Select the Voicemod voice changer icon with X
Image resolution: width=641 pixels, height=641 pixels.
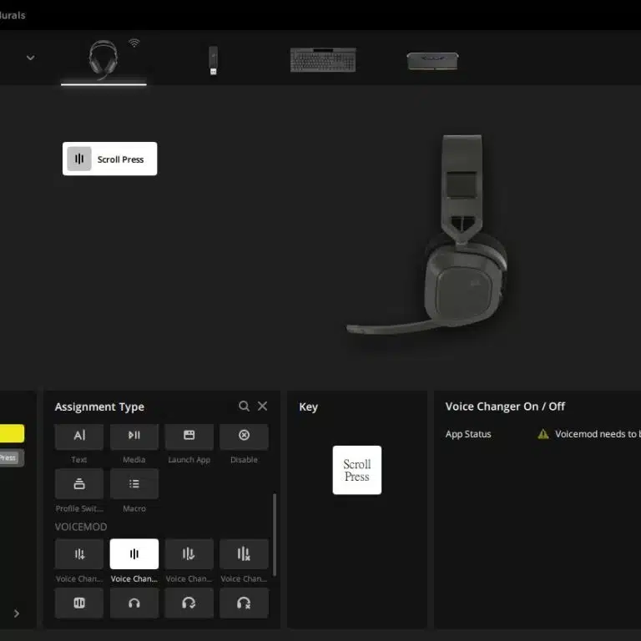tap(244, 554)
